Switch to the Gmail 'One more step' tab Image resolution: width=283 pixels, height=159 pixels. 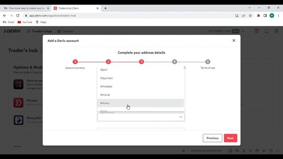[x=27, y=8]
